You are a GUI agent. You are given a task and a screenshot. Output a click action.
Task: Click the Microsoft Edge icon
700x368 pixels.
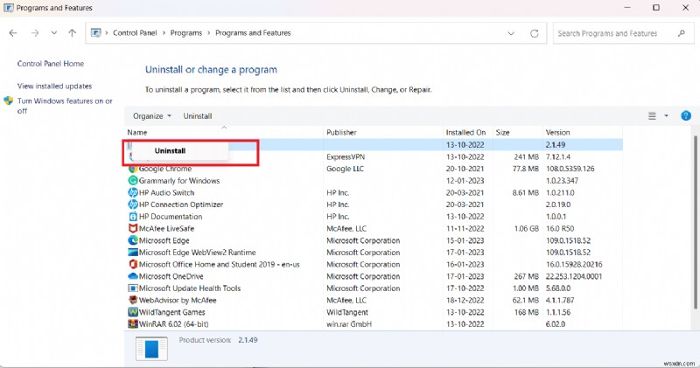point(133,240)
